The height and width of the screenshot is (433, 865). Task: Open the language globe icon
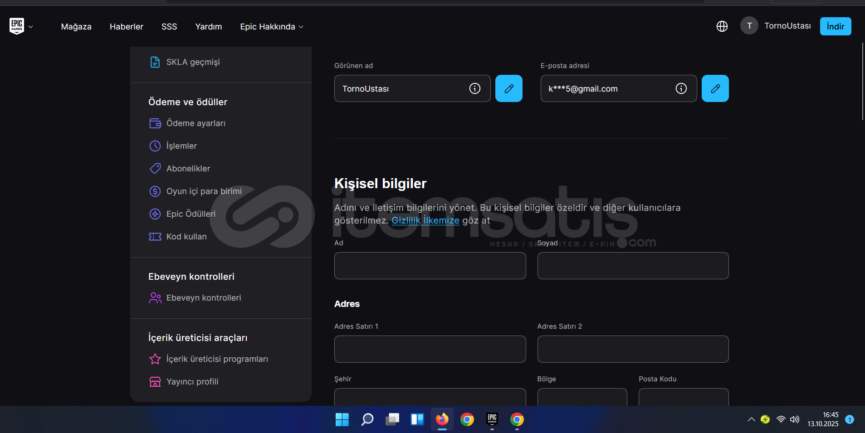[722, 26]
